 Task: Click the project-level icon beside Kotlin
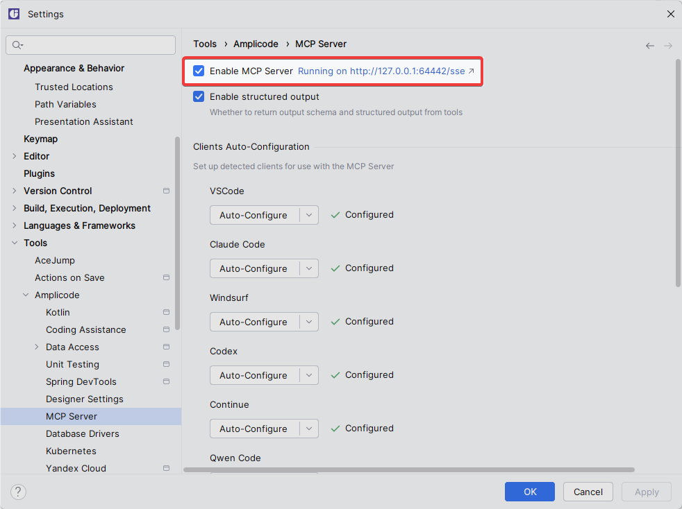(x=166, y=312)
